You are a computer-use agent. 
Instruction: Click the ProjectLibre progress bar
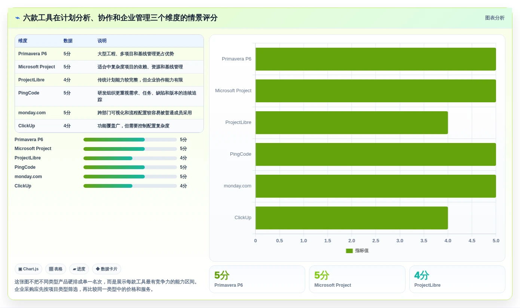[130, 158]
